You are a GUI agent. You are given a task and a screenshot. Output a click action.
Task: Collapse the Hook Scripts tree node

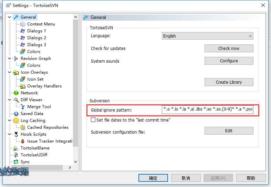(x=10, y=134)
